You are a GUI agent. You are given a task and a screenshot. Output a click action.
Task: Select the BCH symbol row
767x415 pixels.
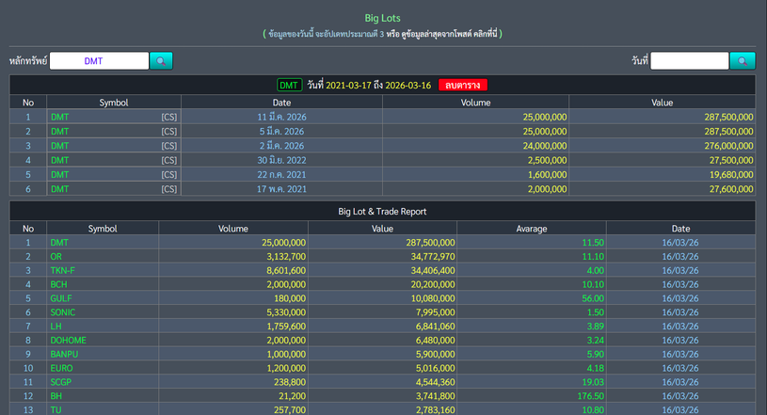click(58, 284)
